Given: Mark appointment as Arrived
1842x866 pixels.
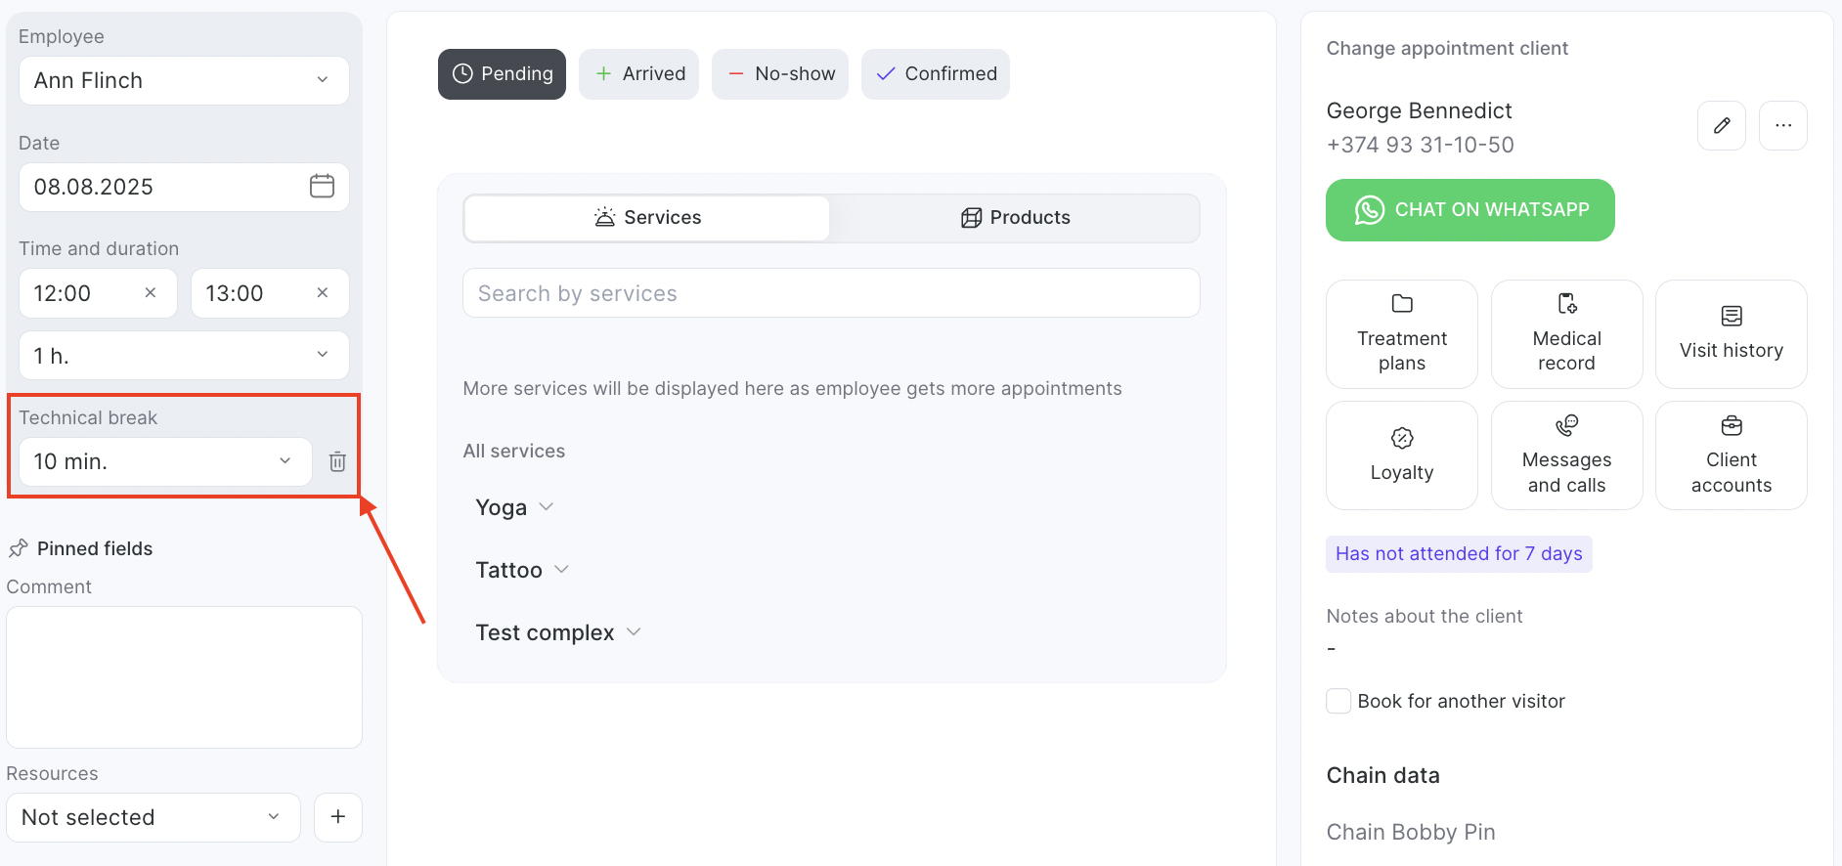Looking at the screenshot, I should (638, 74).
